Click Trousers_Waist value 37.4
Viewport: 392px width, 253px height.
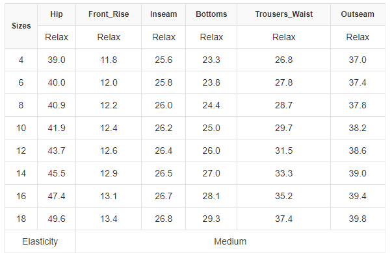click(x=283, y=219)
